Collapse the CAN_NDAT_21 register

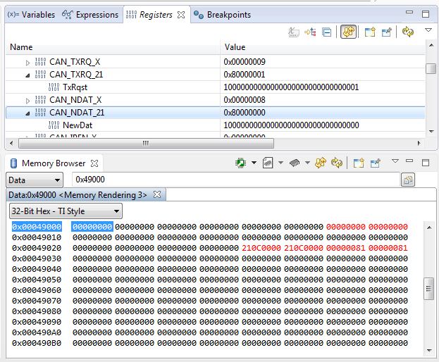click(27, 113)
